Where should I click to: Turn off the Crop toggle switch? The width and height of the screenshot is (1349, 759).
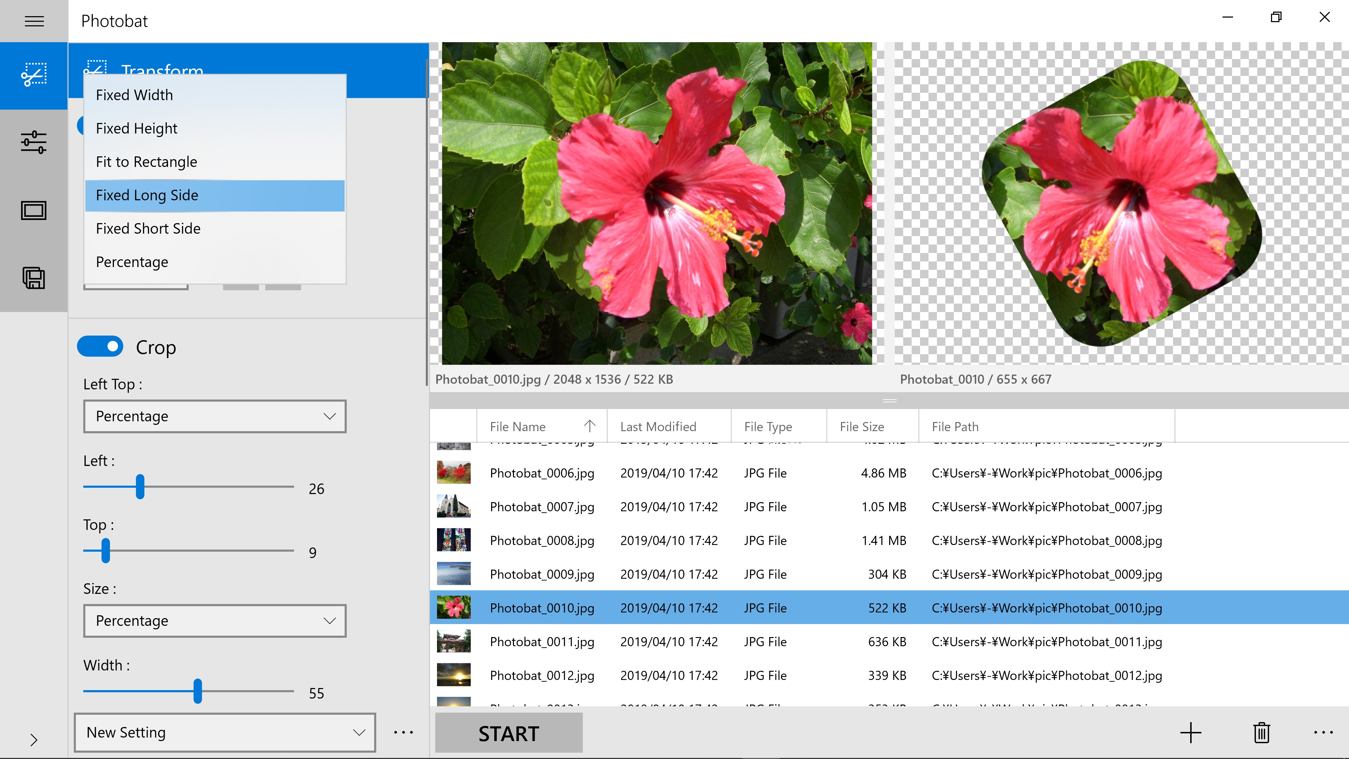coord(100,347)
